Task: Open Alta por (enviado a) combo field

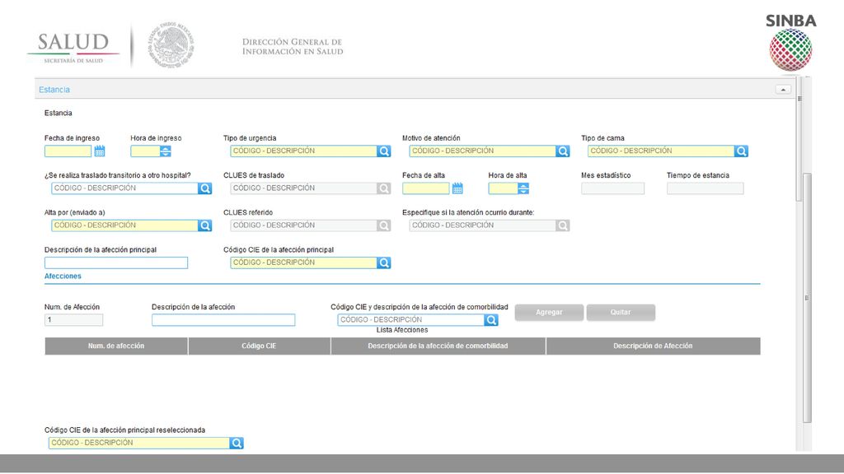Action: (x=125, y=225)
